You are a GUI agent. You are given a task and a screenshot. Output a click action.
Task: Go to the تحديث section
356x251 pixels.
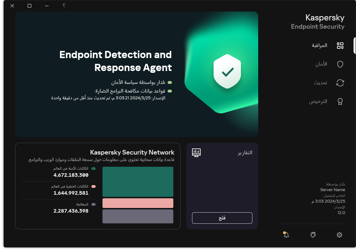320,83
